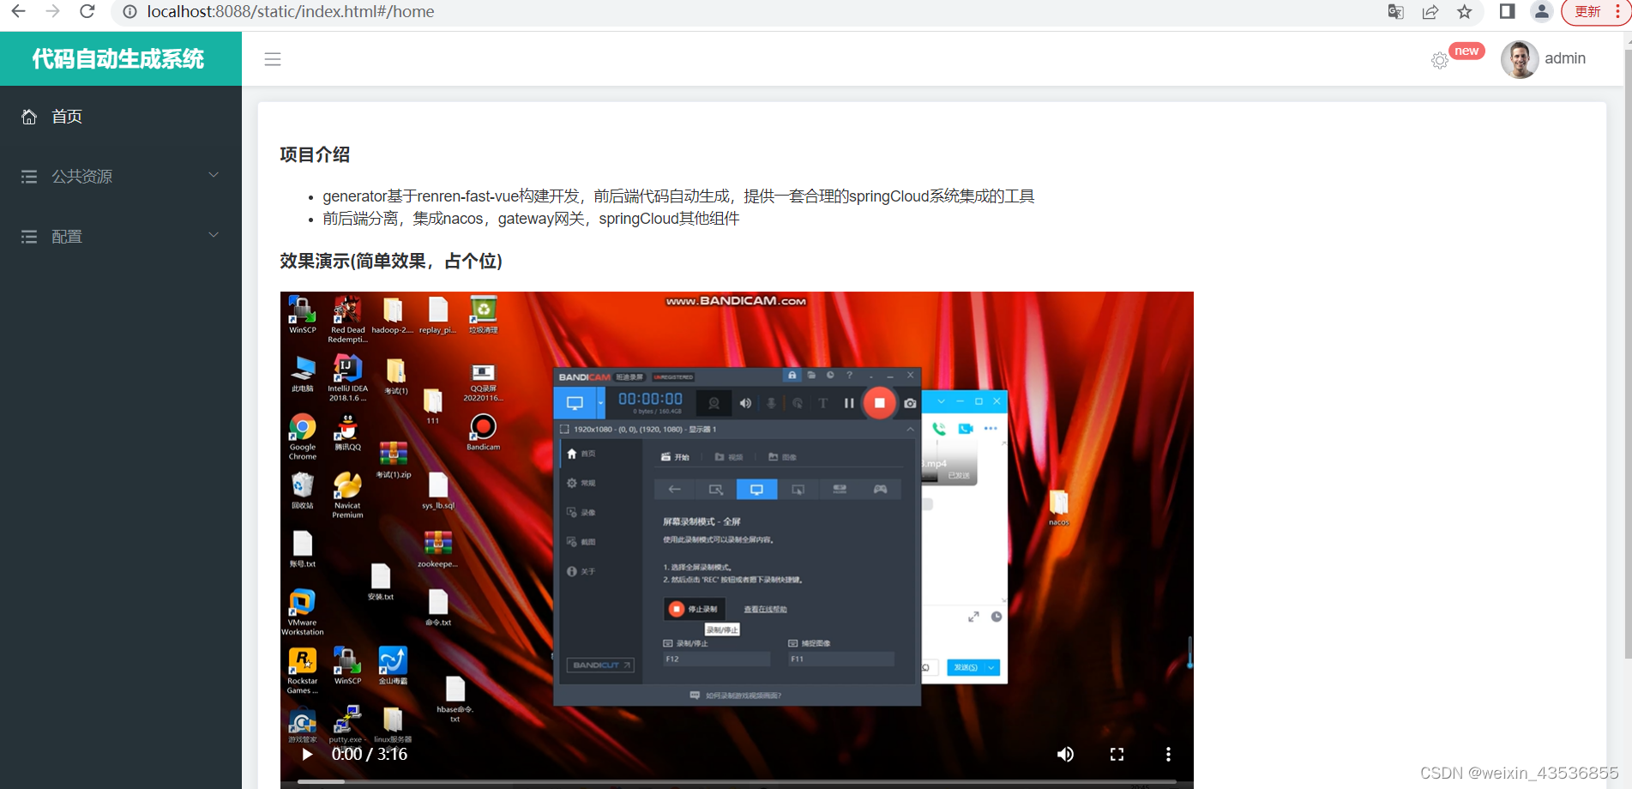Viewport: 1632px width, 789px height.
Task: Click the generator基于renren-fast-vue bullet text
Action: click(x=678, y=196)
